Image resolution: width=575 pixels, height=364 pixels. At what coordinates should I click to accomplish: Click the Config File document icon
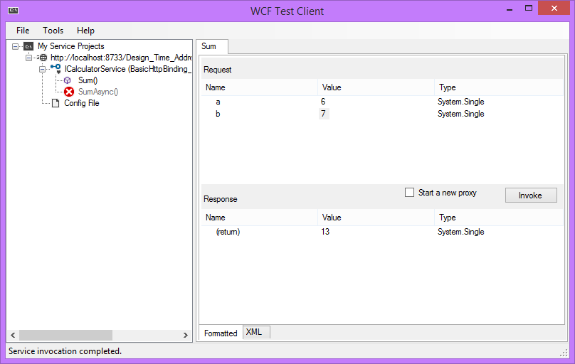point(56,103)
